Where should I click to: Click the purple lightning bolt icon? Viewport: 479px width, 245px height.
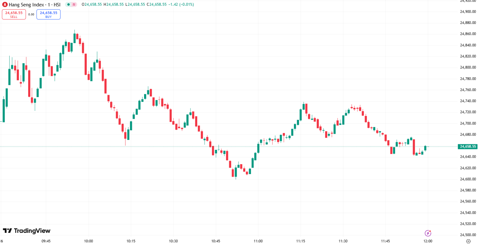pos(428,233)
